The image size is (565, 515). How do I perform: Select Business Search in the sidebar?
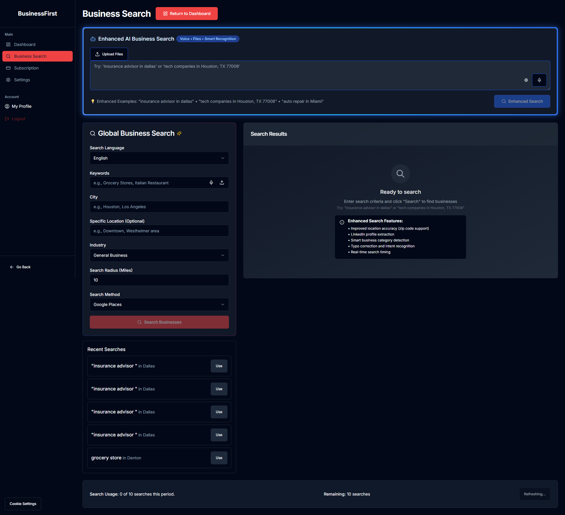37,56
